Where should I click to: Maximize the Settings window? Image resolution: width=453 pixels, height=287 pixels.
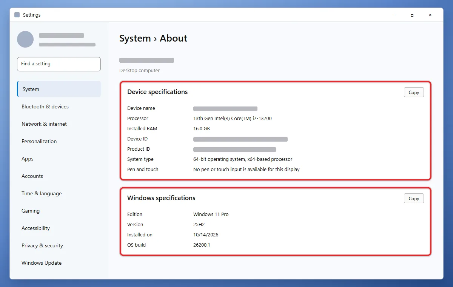click(x=412, y=15)
